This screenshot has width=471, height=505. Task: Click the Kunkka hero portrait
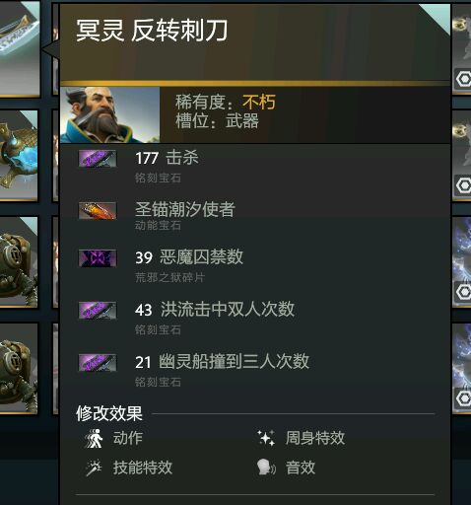pos(110,114)
